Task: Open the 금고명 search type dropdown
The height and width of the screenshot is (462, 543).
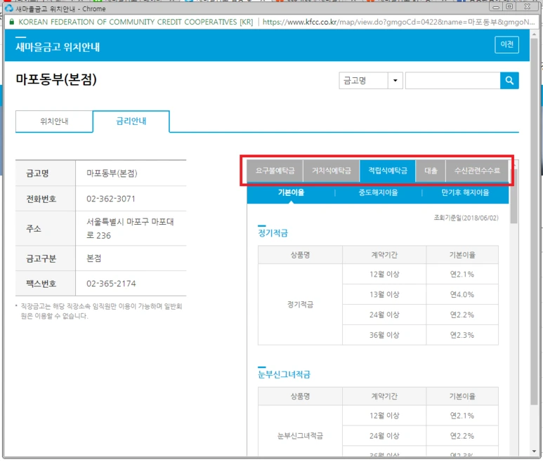Action: click(370, 81)
